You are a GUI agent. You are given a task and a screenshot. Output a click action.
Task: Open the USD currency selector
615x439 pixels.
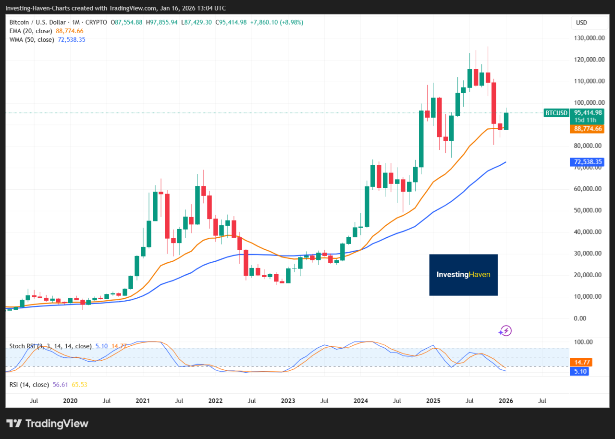(x=581, y=23)
